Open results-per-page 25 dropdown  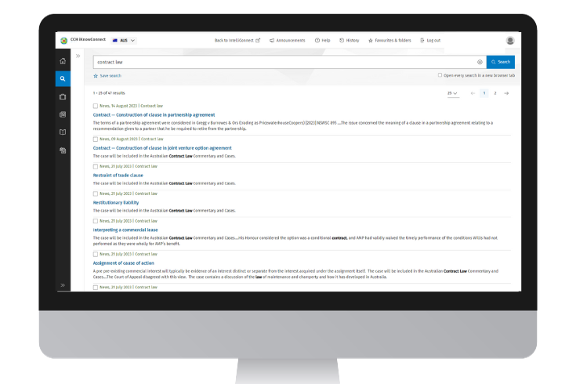[452, 93]
